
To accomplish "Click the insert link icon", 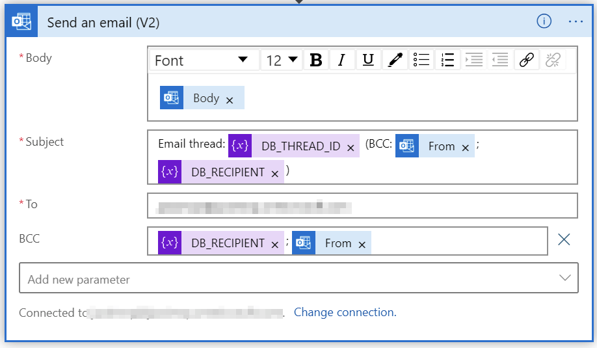I will click(527, 60).
